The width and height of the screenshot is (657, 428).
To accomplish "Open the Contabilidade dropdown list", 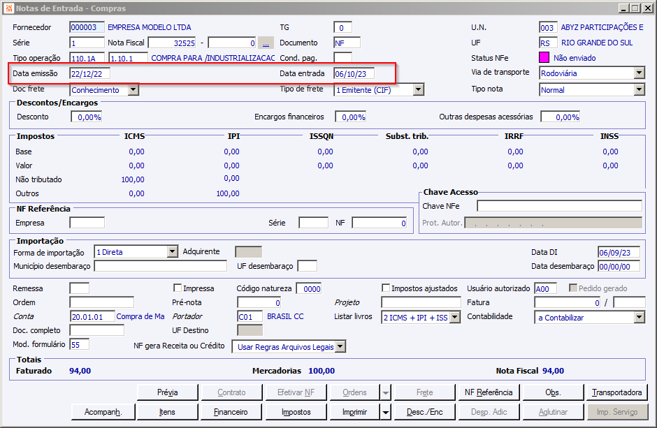I will [x=639, y=317].
